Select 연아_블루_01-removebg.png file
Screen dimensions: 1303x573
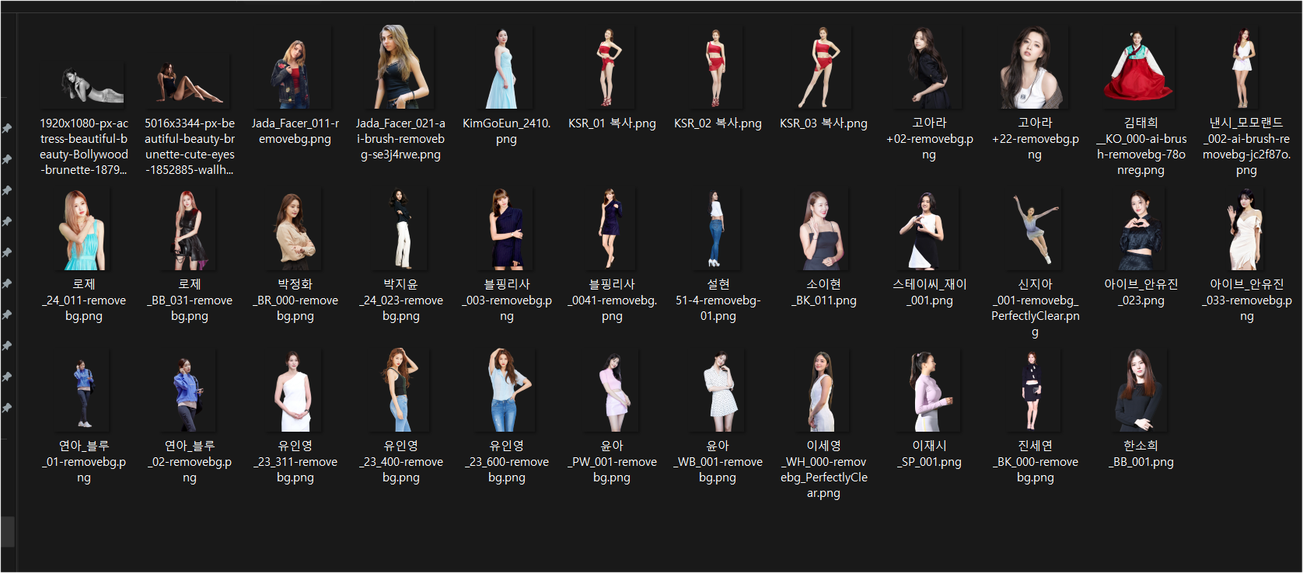(x=83, y=393)
